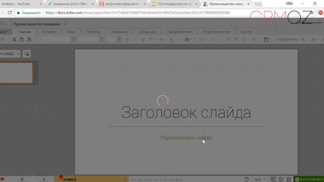Open the Темы ribbon tab
Image resolution: width=324 pixels, height=182 pixels.
pos(71,32)
